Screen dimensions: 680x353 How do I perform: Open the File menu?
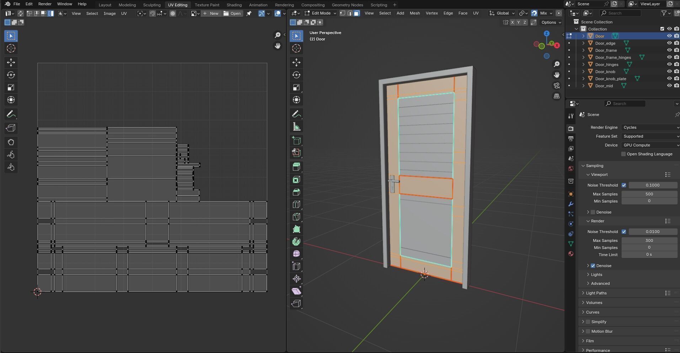point(16,4)
